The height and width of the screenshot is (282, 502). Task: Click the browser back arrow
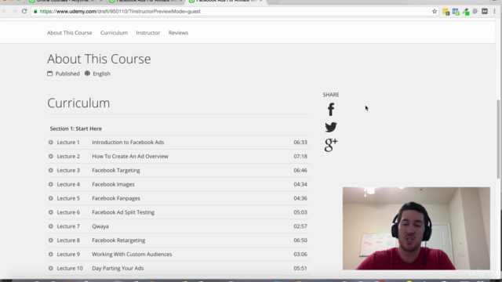click(x=5, y=11)
